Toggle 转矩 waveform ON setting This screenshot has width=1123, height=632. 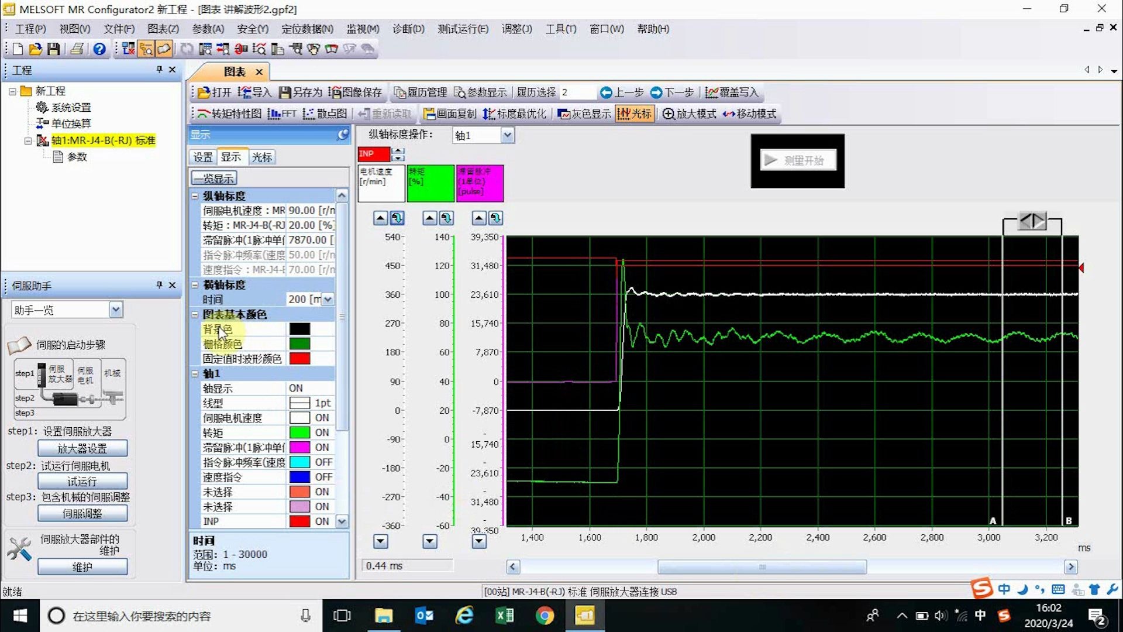coord(322,432)
